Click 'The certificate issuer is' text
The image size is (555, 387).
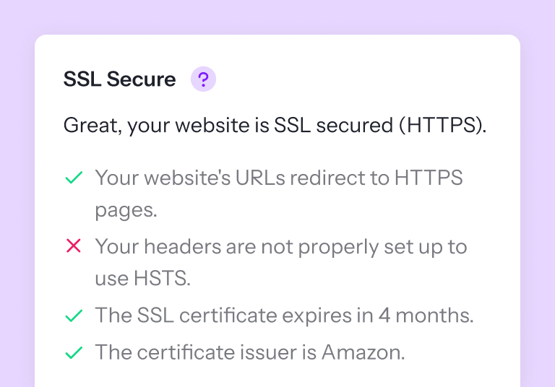(x=206, y=354)
